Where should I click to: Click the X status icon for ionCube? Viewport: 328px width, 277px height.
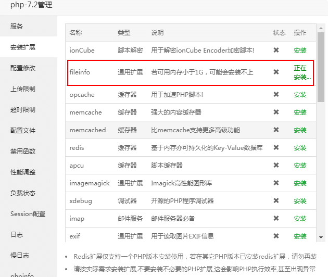coord(276,51)
